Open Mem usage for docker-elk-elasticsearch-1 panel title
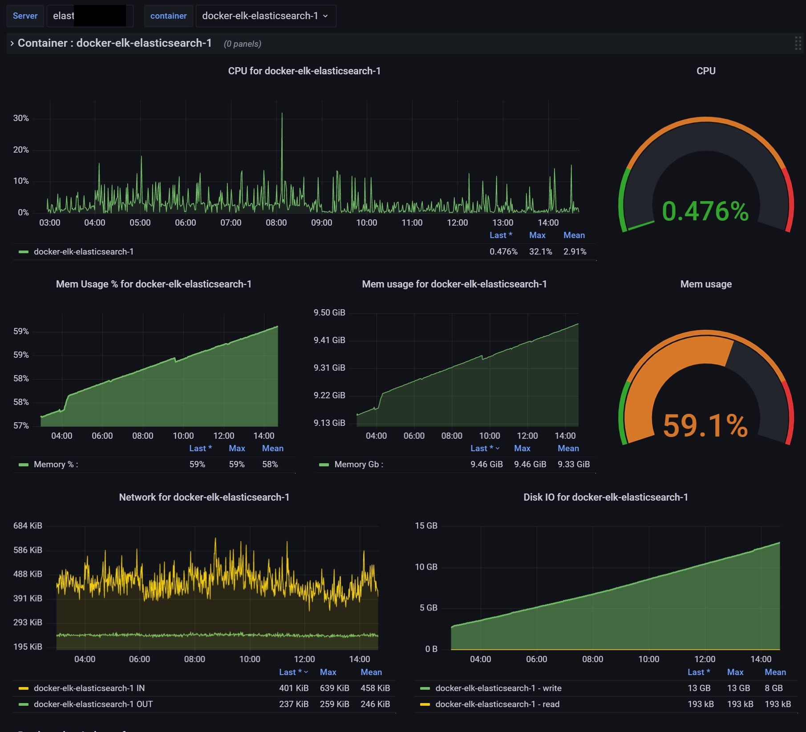The height and width of the screenshot is (732, 806). click(x=454, y=284)
